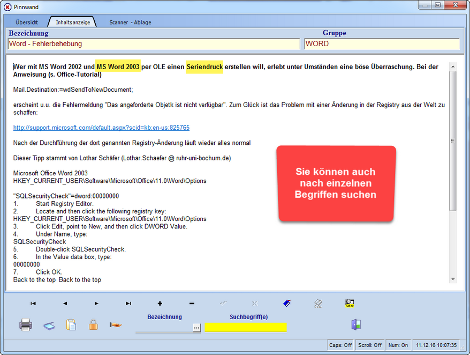The image size is (470, 355).
Task: Click the orange padlock icon
Action: (93, 324)
